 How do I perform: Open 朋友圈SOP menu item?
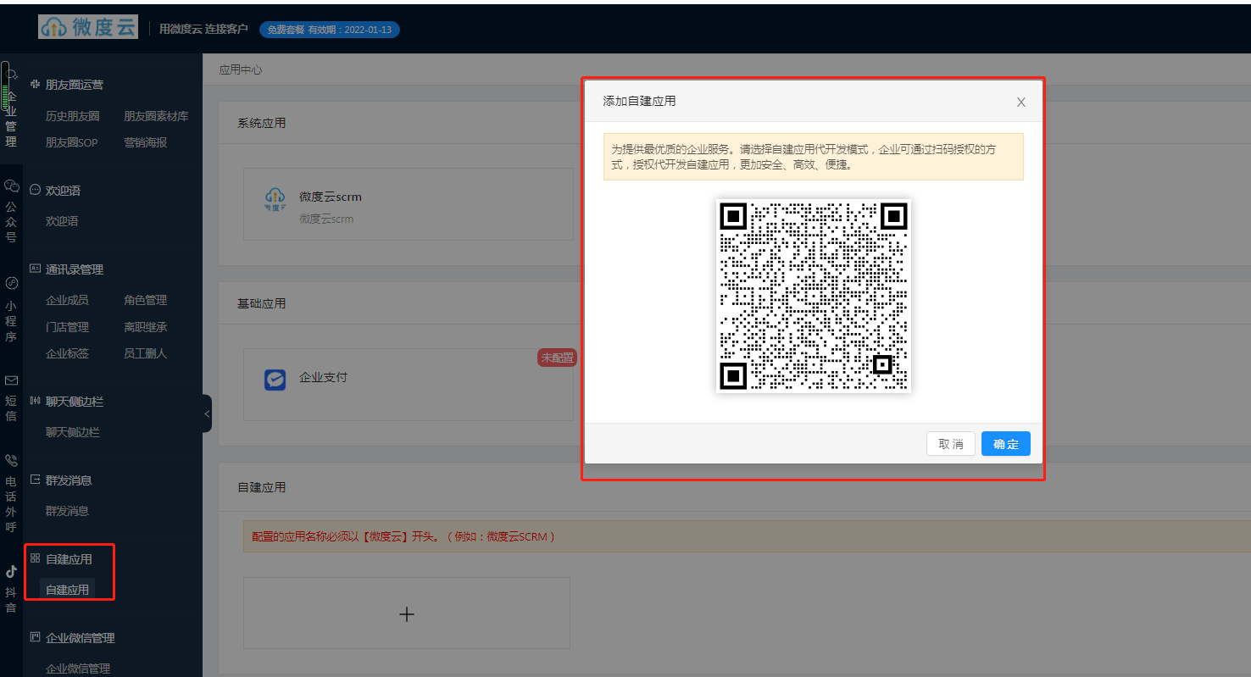(x=72, y=142)
